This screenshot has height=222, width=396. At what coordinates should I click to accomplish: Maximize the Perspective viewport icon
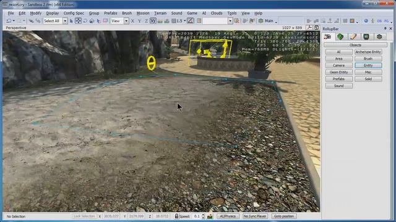[316, 28]
